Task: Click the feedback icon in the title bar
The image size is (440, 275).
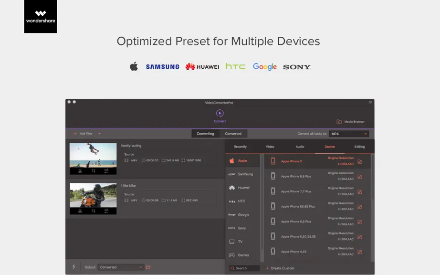Action: pyautogui.click(x=370, y=102)
